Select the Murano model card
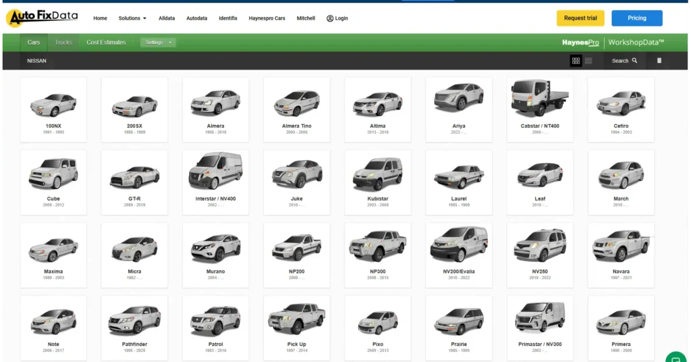The height and width of the screenshot is (362, 691). pyautogui.click(x=215, y=255)
